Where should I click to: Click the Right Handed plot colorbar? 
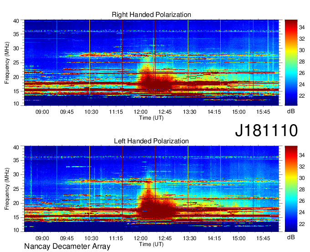[291, 63]
